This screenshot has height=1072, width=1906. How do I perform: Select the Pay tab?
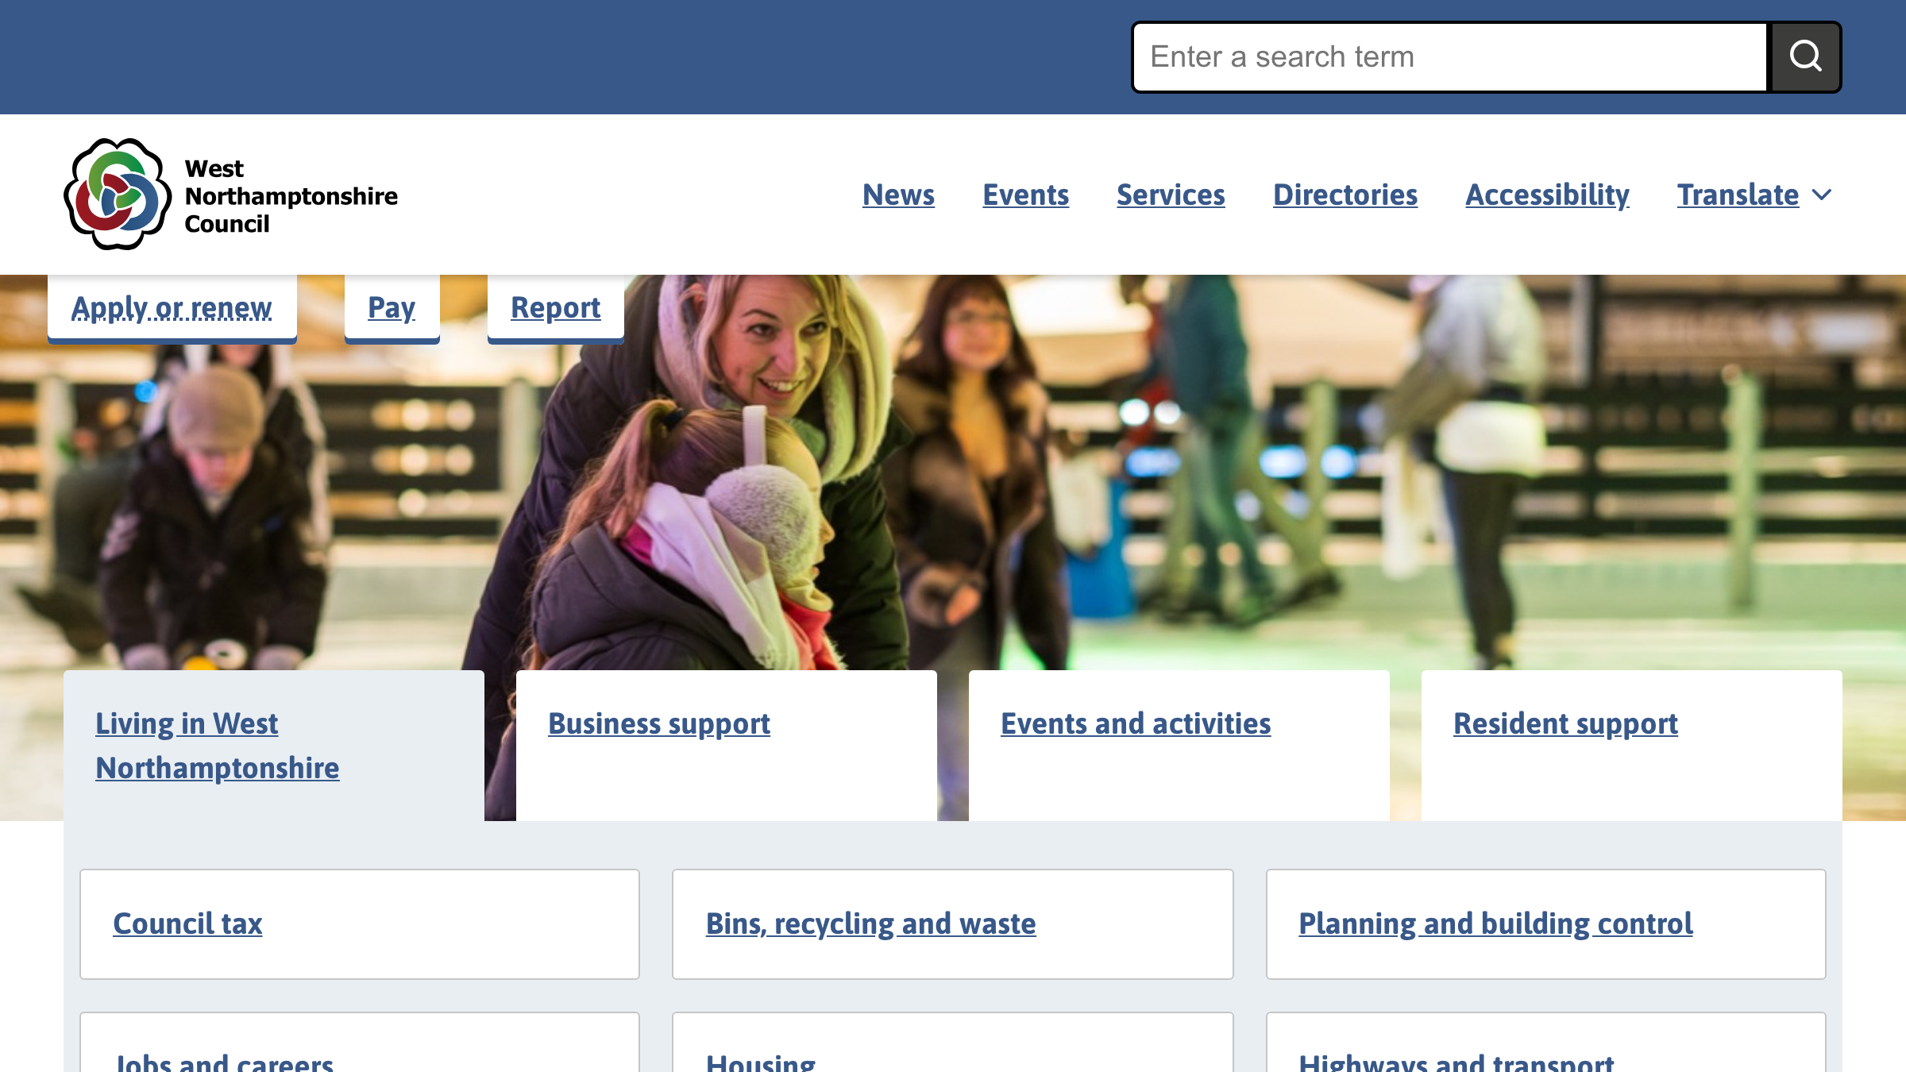pyautogui.click(x=392, y=308)
